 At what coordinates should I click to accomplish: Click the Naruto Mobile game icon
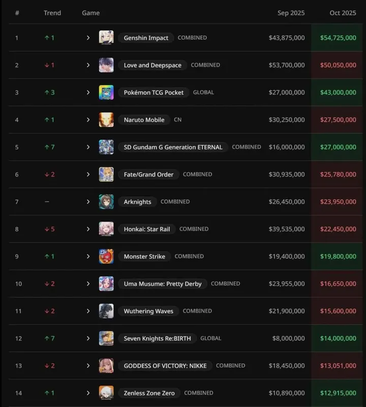point(106,120)
